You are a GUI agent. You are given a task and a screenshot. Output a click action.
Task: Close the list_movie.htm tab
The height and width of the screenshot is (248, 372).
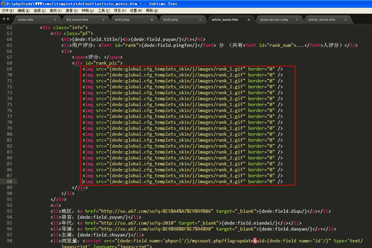(104, 20)
